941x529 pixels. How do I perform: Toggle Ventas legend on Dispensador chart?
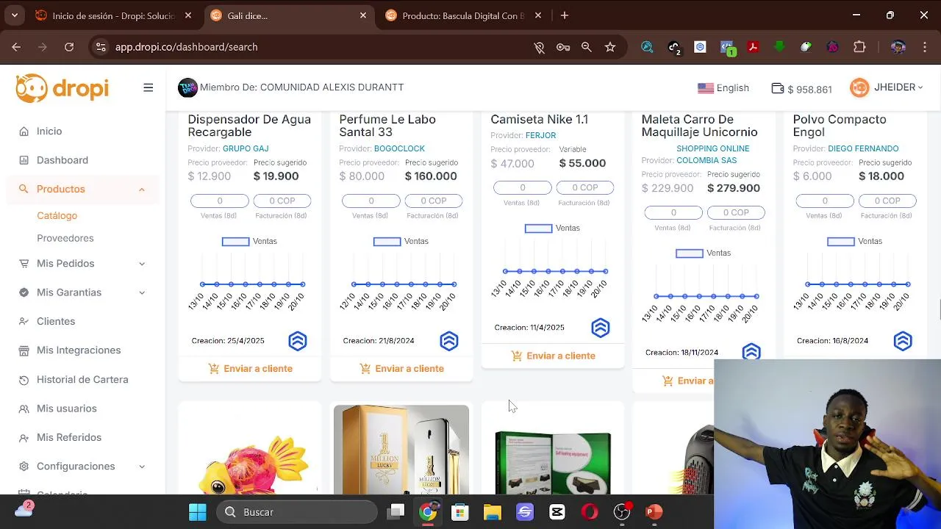pyautogui.click(x=249, y=242)
